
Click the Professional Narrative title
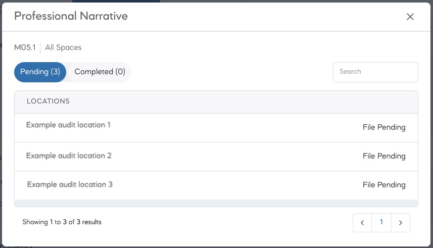(x=71, y=16)
